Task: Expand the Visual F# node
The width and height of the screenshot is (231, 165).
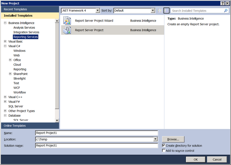Action: [5, 101]
